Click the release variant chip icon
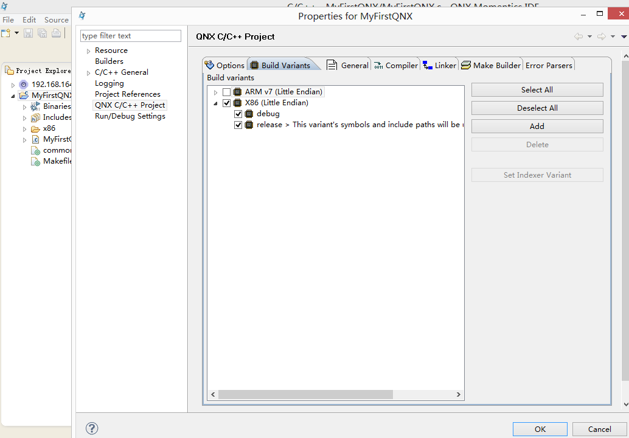The image size is (629, 438). coord(249,125)
